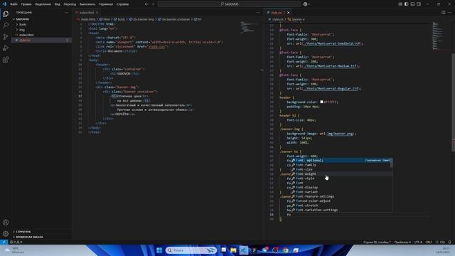The image size is (455, 256).
Task: Go forward with the navigation arrow
Action: [154, 4]
